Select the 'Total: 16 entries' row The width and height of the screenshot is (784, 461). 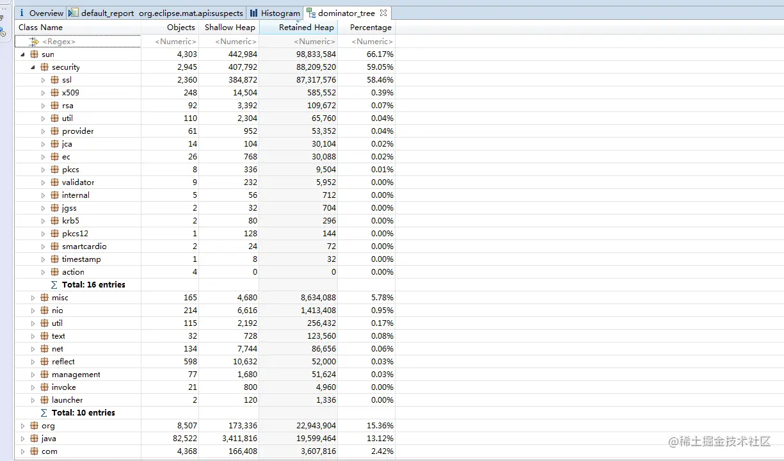(x=205, y=285)
